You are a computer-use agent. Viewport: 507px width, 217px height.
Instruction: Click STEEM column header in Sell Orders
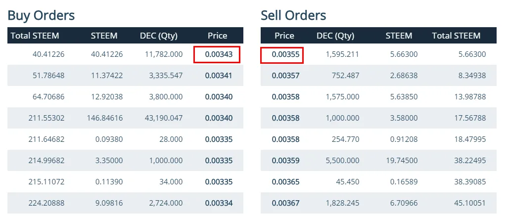(x=399, y=36)
